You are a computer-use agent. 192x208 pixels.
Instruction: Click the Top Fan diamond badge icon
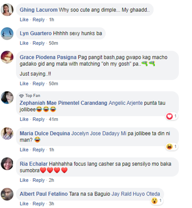point(22,96)
